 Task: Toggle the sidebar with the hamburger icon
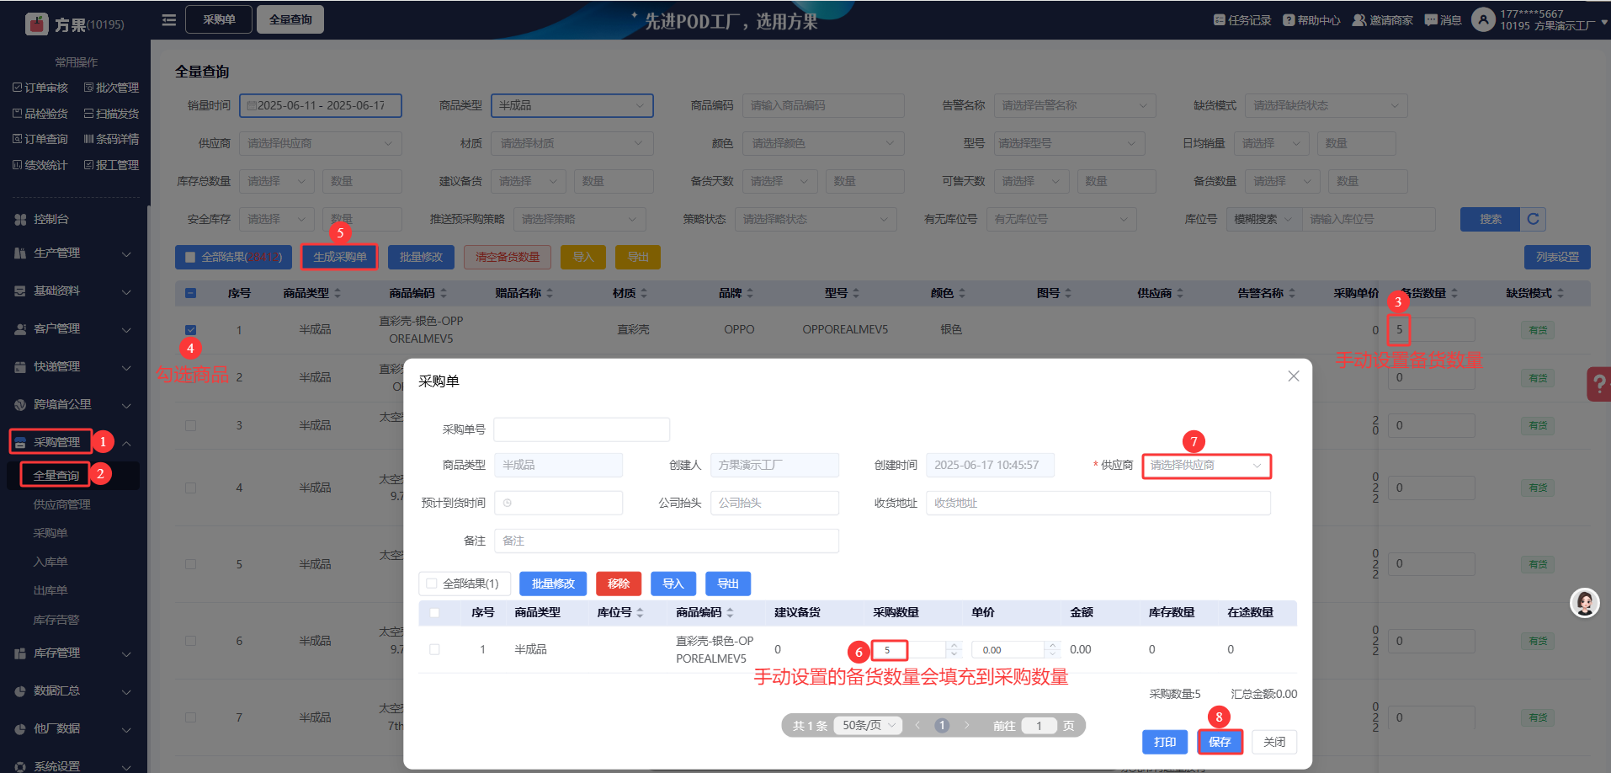[x=169, y=20]
